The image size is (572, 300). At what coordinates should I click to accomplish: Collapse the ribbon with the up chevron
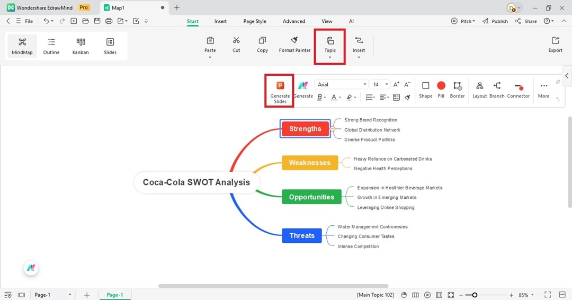pyautogui.click(x=564, y=21)
